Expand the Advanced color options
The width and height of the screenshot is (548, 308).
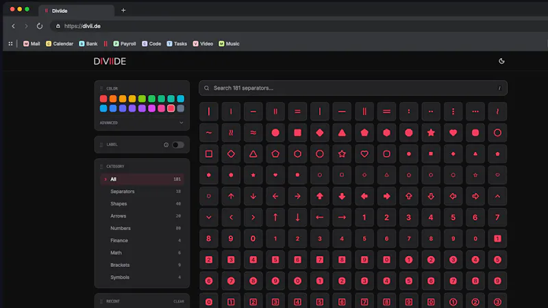[142, 123]
